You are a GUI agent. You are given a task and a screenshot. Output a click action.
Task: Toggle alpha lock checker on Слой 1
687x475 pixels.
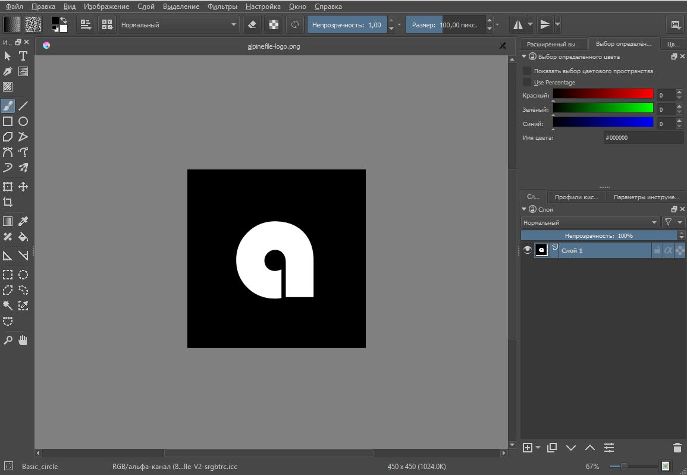(x=680, y=250)
